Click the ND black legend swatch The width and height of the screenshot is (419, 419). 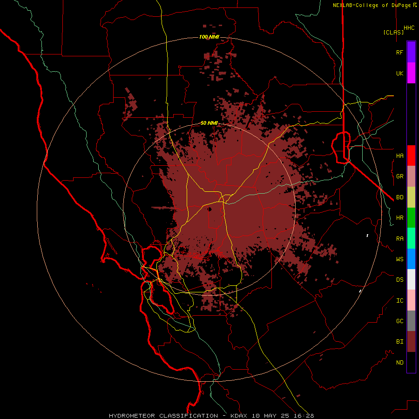tap(411, 362)
